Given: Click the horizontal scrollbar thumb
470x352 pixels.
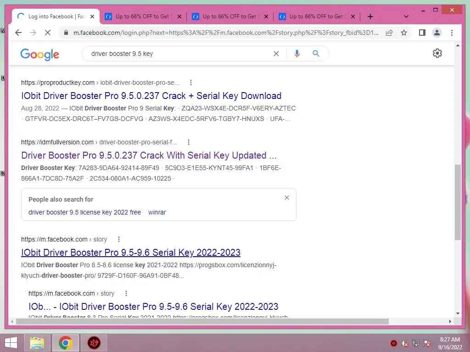Looking at the screenshot, I should [x=202, y=322].
